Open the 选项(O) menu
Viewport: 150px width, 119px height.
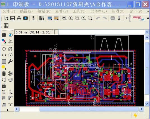point(118,11)
